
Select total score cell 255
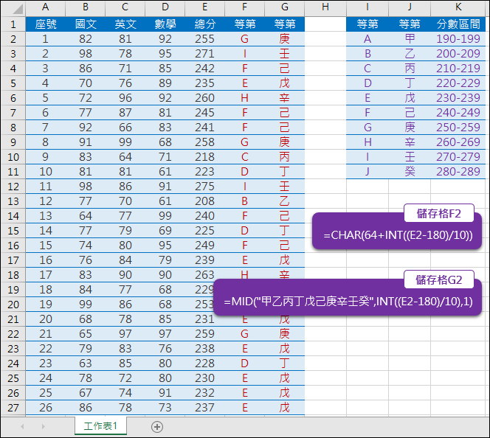coord(204,38)
